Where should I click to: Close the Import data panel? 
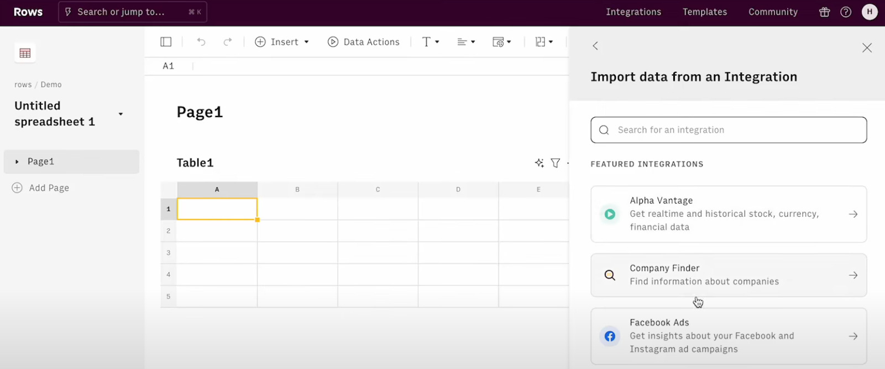(867, 48)
